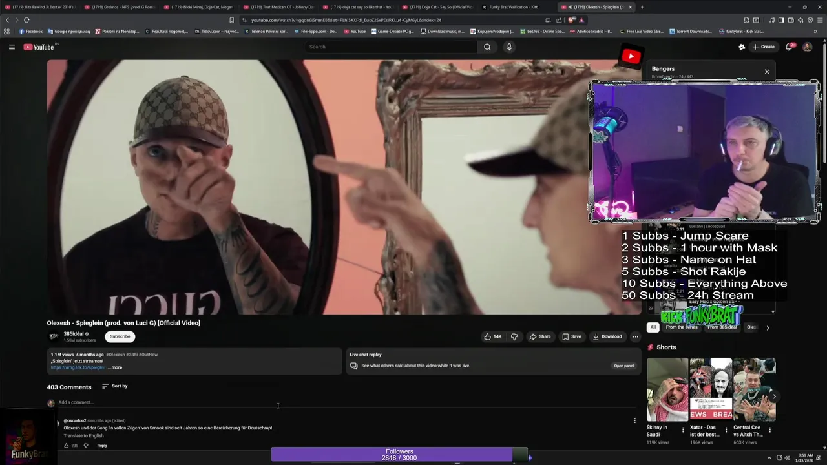Image resolution: width=827 pixels, height=465 pixels.
Task: Subscribe to the 385idéal channel
Action: [120, 336]
